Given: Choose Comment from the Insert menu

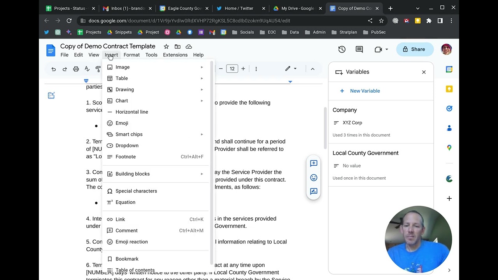Looking at the screenshot, I should (155, 231).
